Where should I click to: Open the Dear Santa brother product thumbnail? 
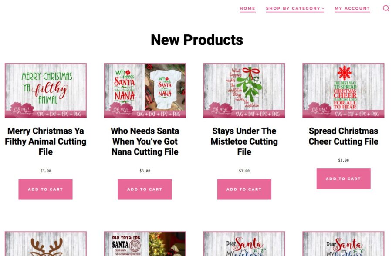(x=343, y=243)
